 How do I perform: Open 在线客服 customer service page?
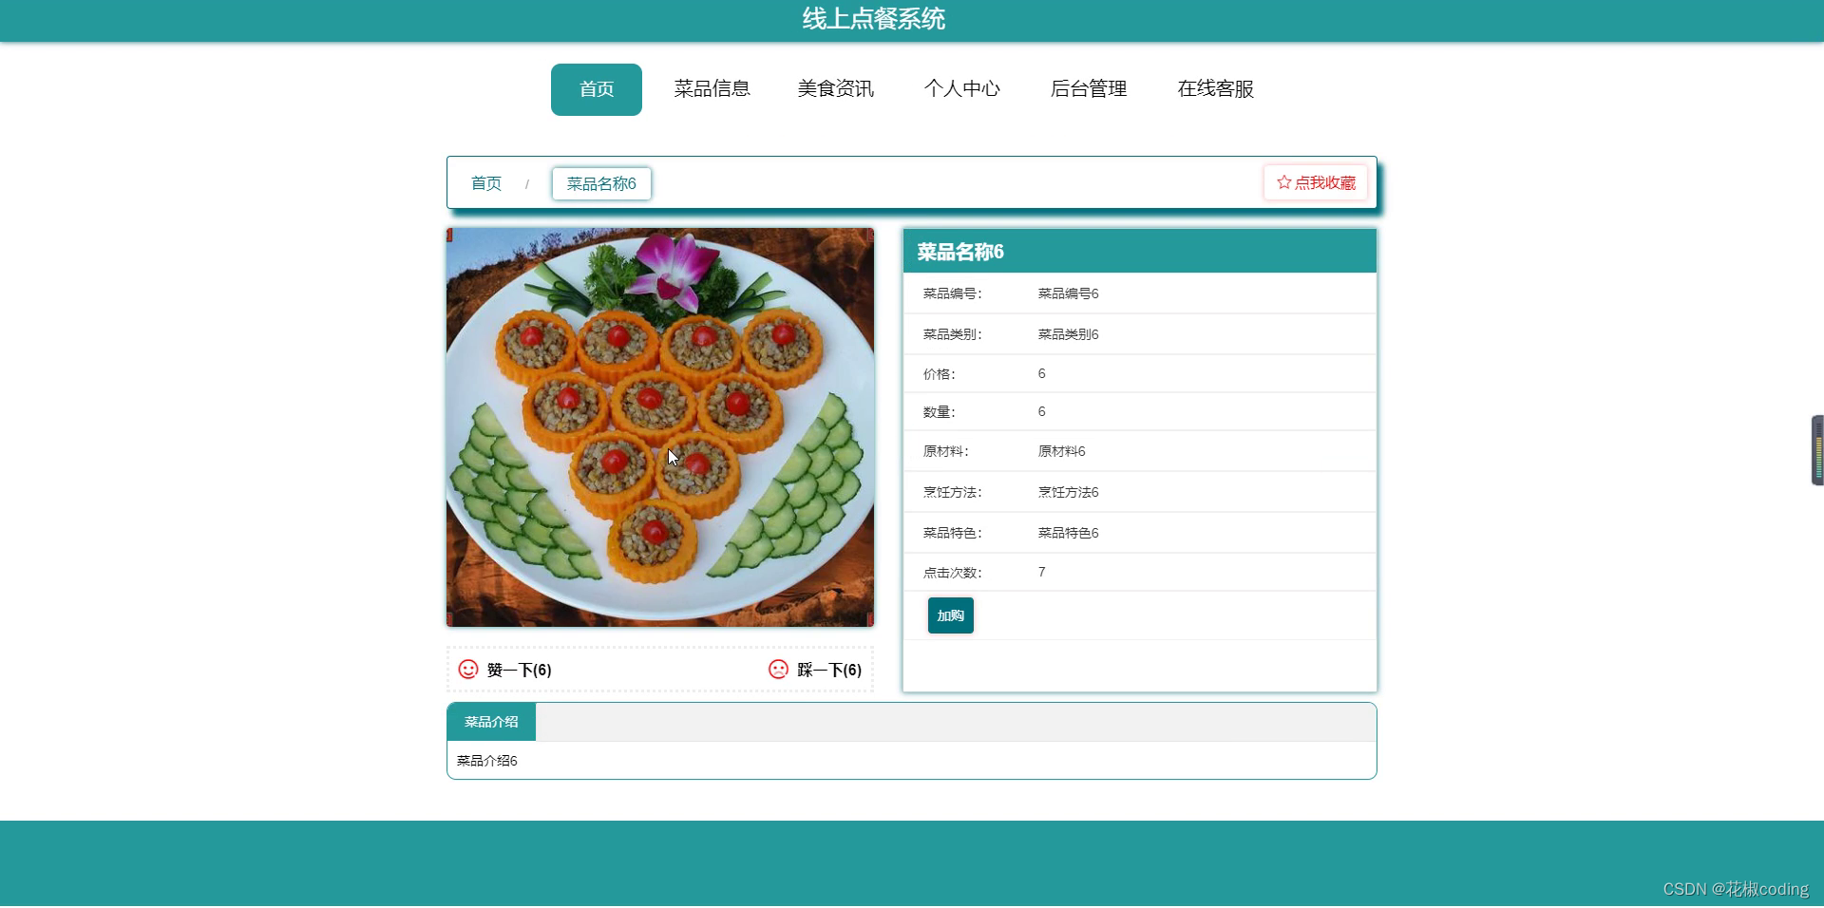point(1215,88)
